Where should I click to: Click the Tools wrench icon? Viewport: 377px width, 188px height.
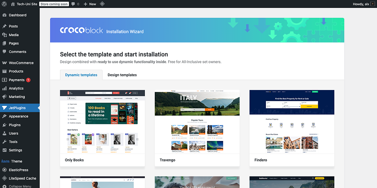(x=4, y=141)
